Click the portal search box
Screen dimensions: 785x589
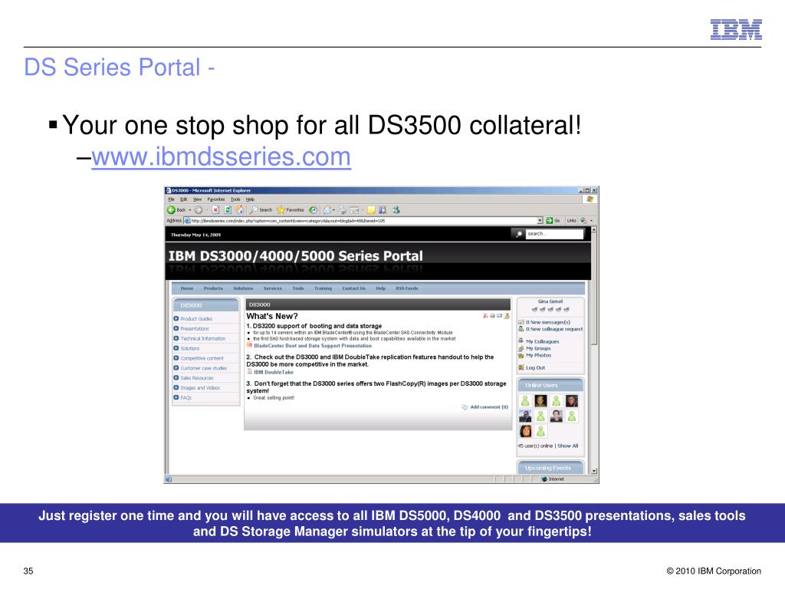pos(554,234)
